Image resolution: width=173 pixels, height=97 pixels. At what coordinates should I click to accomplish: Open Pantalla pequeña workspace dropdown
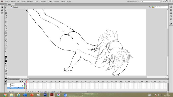(x=133, y=2)
